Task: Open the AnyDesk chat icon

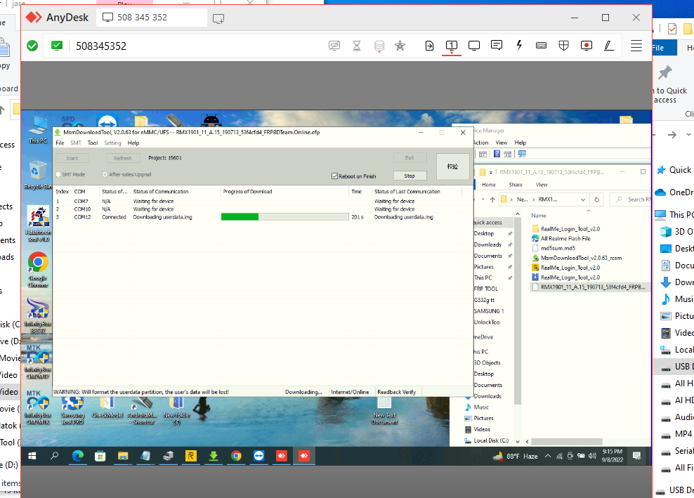Action: tap(496, 46)
